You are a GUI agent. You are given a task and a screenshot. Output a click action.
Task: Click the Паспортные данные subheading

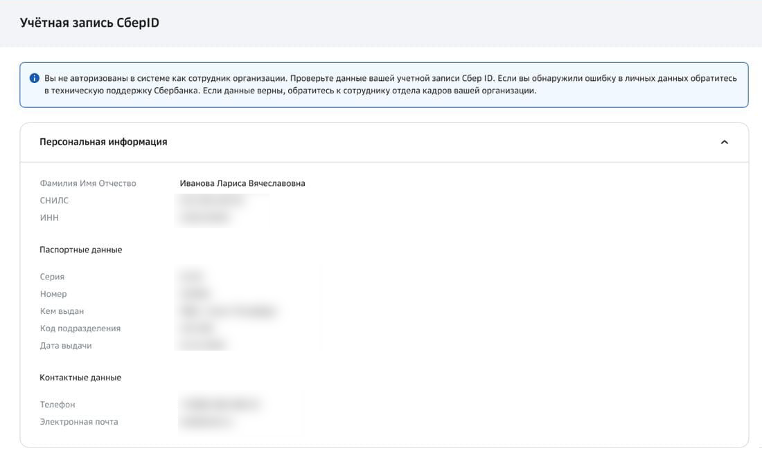[x=80, y=250]
